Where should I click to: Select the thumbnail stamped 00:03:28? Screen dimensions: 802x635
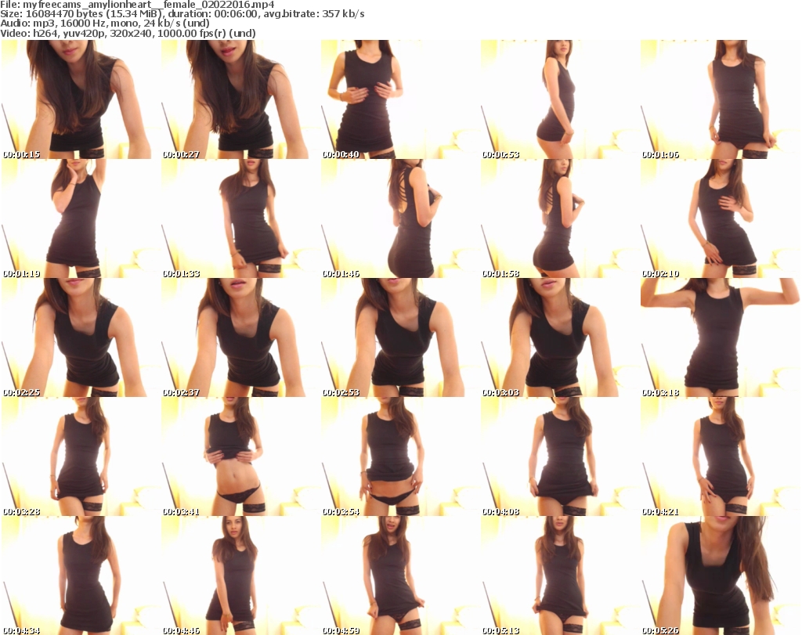pyautogui.click(x=81, y=456)
